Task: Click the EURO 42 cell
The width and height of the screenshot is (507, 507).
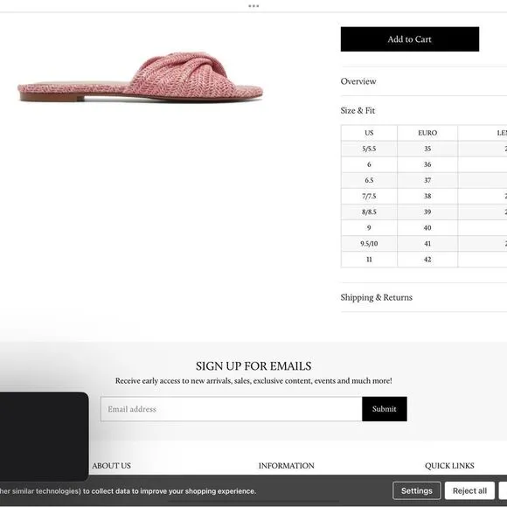Action: (427, 260)
